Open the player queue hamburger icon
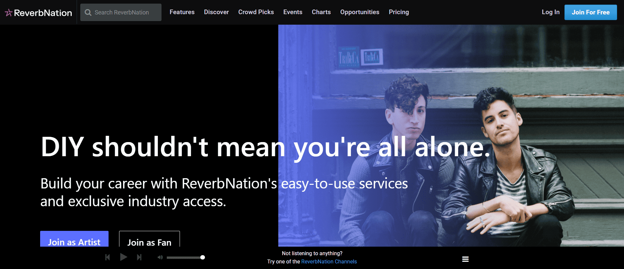 click(465, 259)
